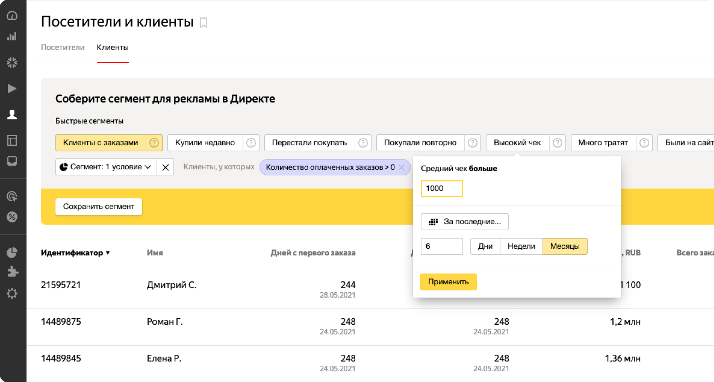The height and width of the screenshot is (382, 714).
Task: Open the play-arrow Webvisor sidebar icon
Action: [x=12, y=88]
